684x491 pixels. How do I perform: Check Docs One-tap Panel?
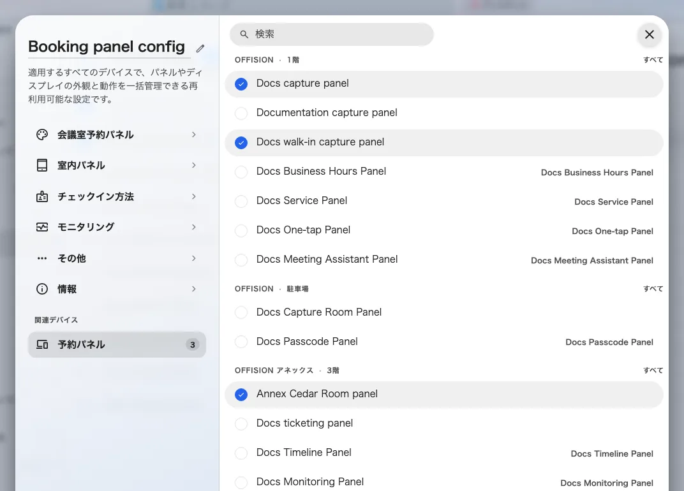241,230
